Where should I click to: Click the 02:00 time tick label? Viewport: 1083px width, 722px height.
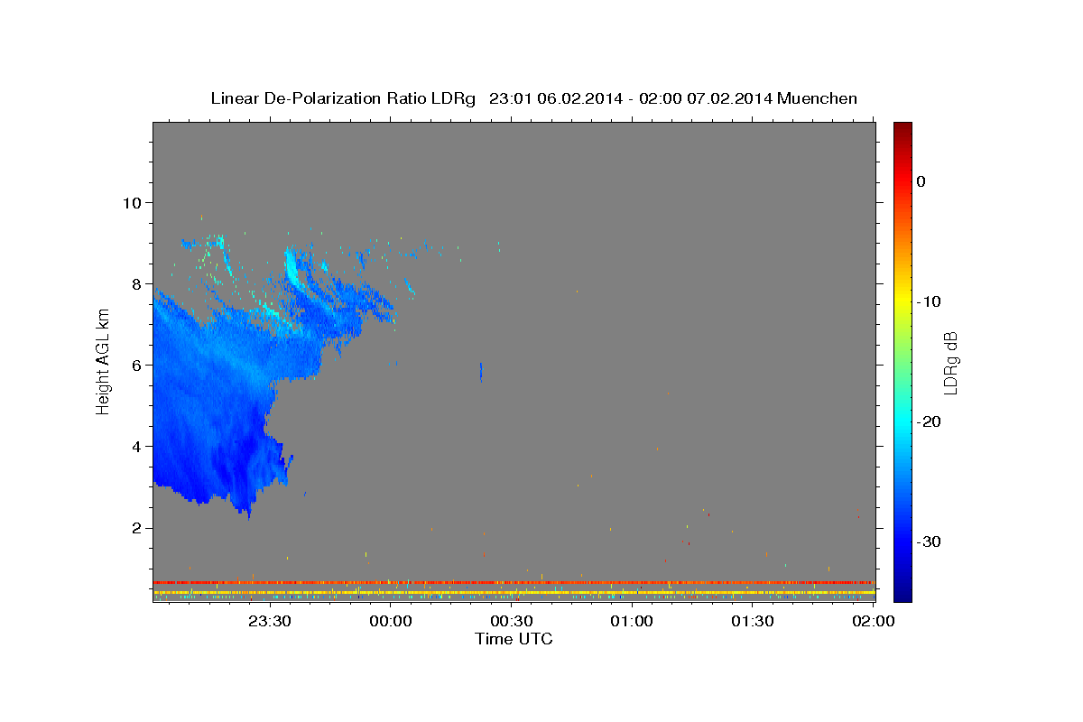pyautogui.click(x=873, y=621)
